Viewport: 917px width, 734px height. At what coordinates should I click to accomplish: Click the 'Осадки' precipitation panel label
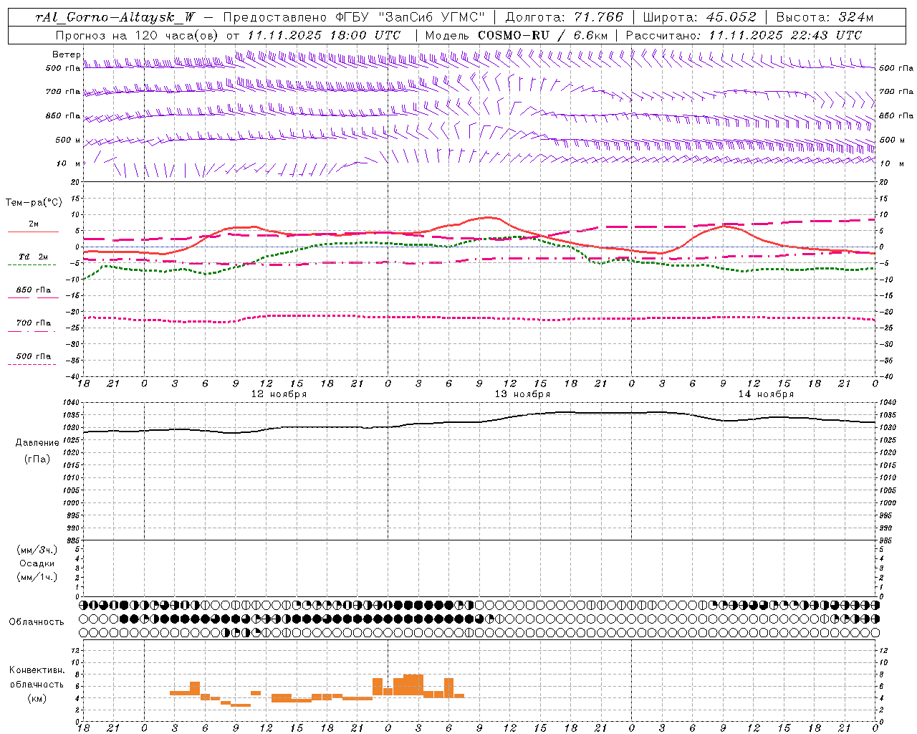(x=37, y=563)
